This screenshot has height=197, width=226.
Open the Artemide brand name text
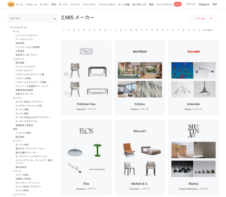[x=193, y=104]
